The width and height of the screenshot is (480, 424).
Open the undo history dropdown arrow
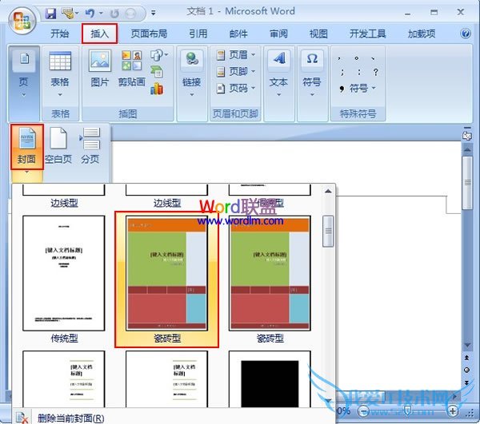pos(101,14)
